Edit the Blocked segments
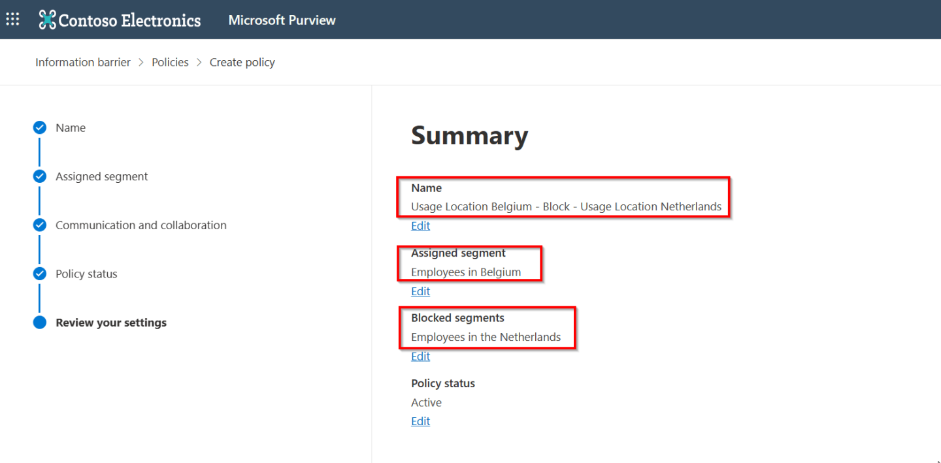The image size is (941, 463). [420, 356]
